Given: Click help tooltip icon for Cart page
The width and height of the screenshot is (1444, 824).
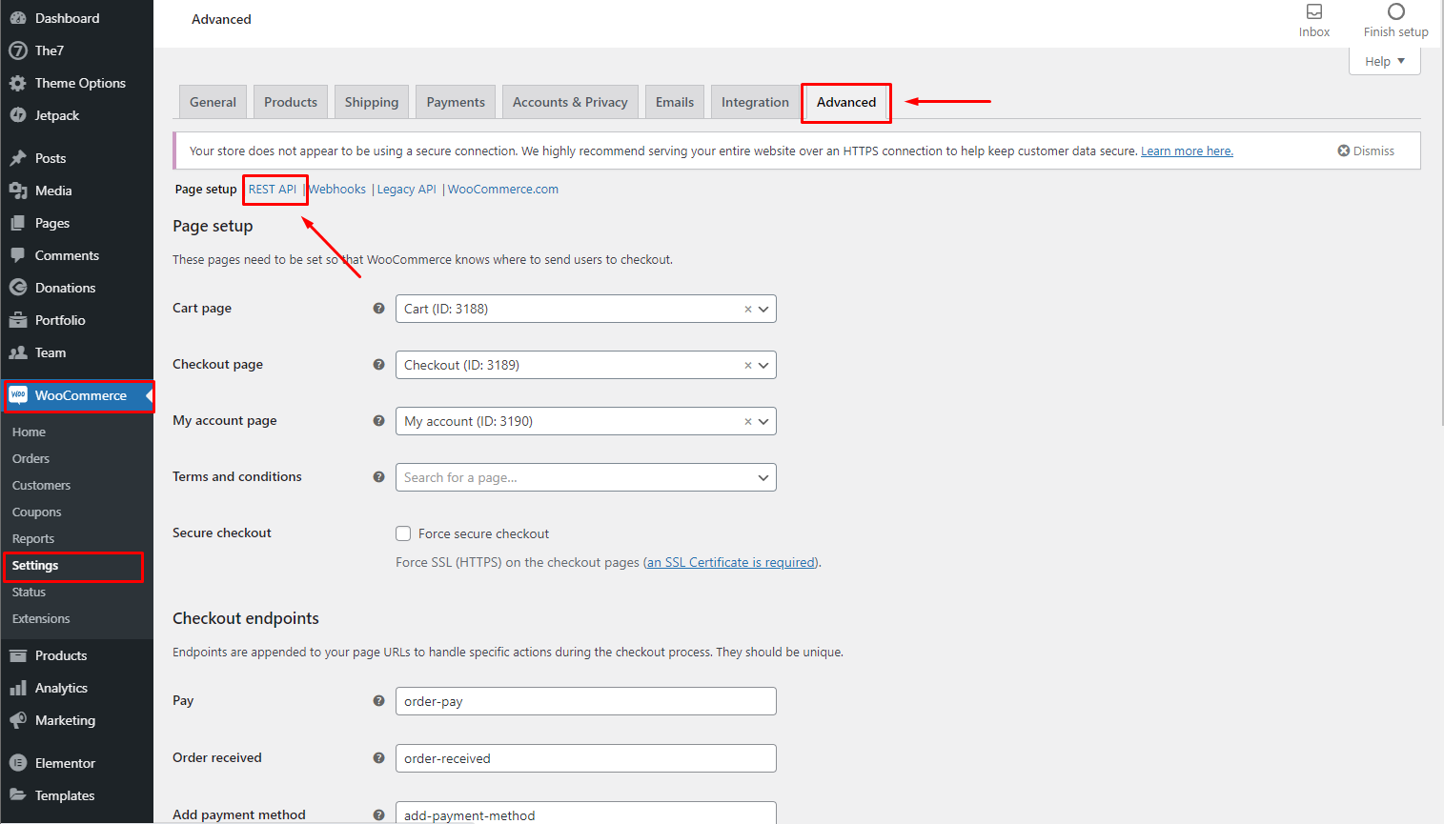Looking at the screenshot, I should pos(378,309).
